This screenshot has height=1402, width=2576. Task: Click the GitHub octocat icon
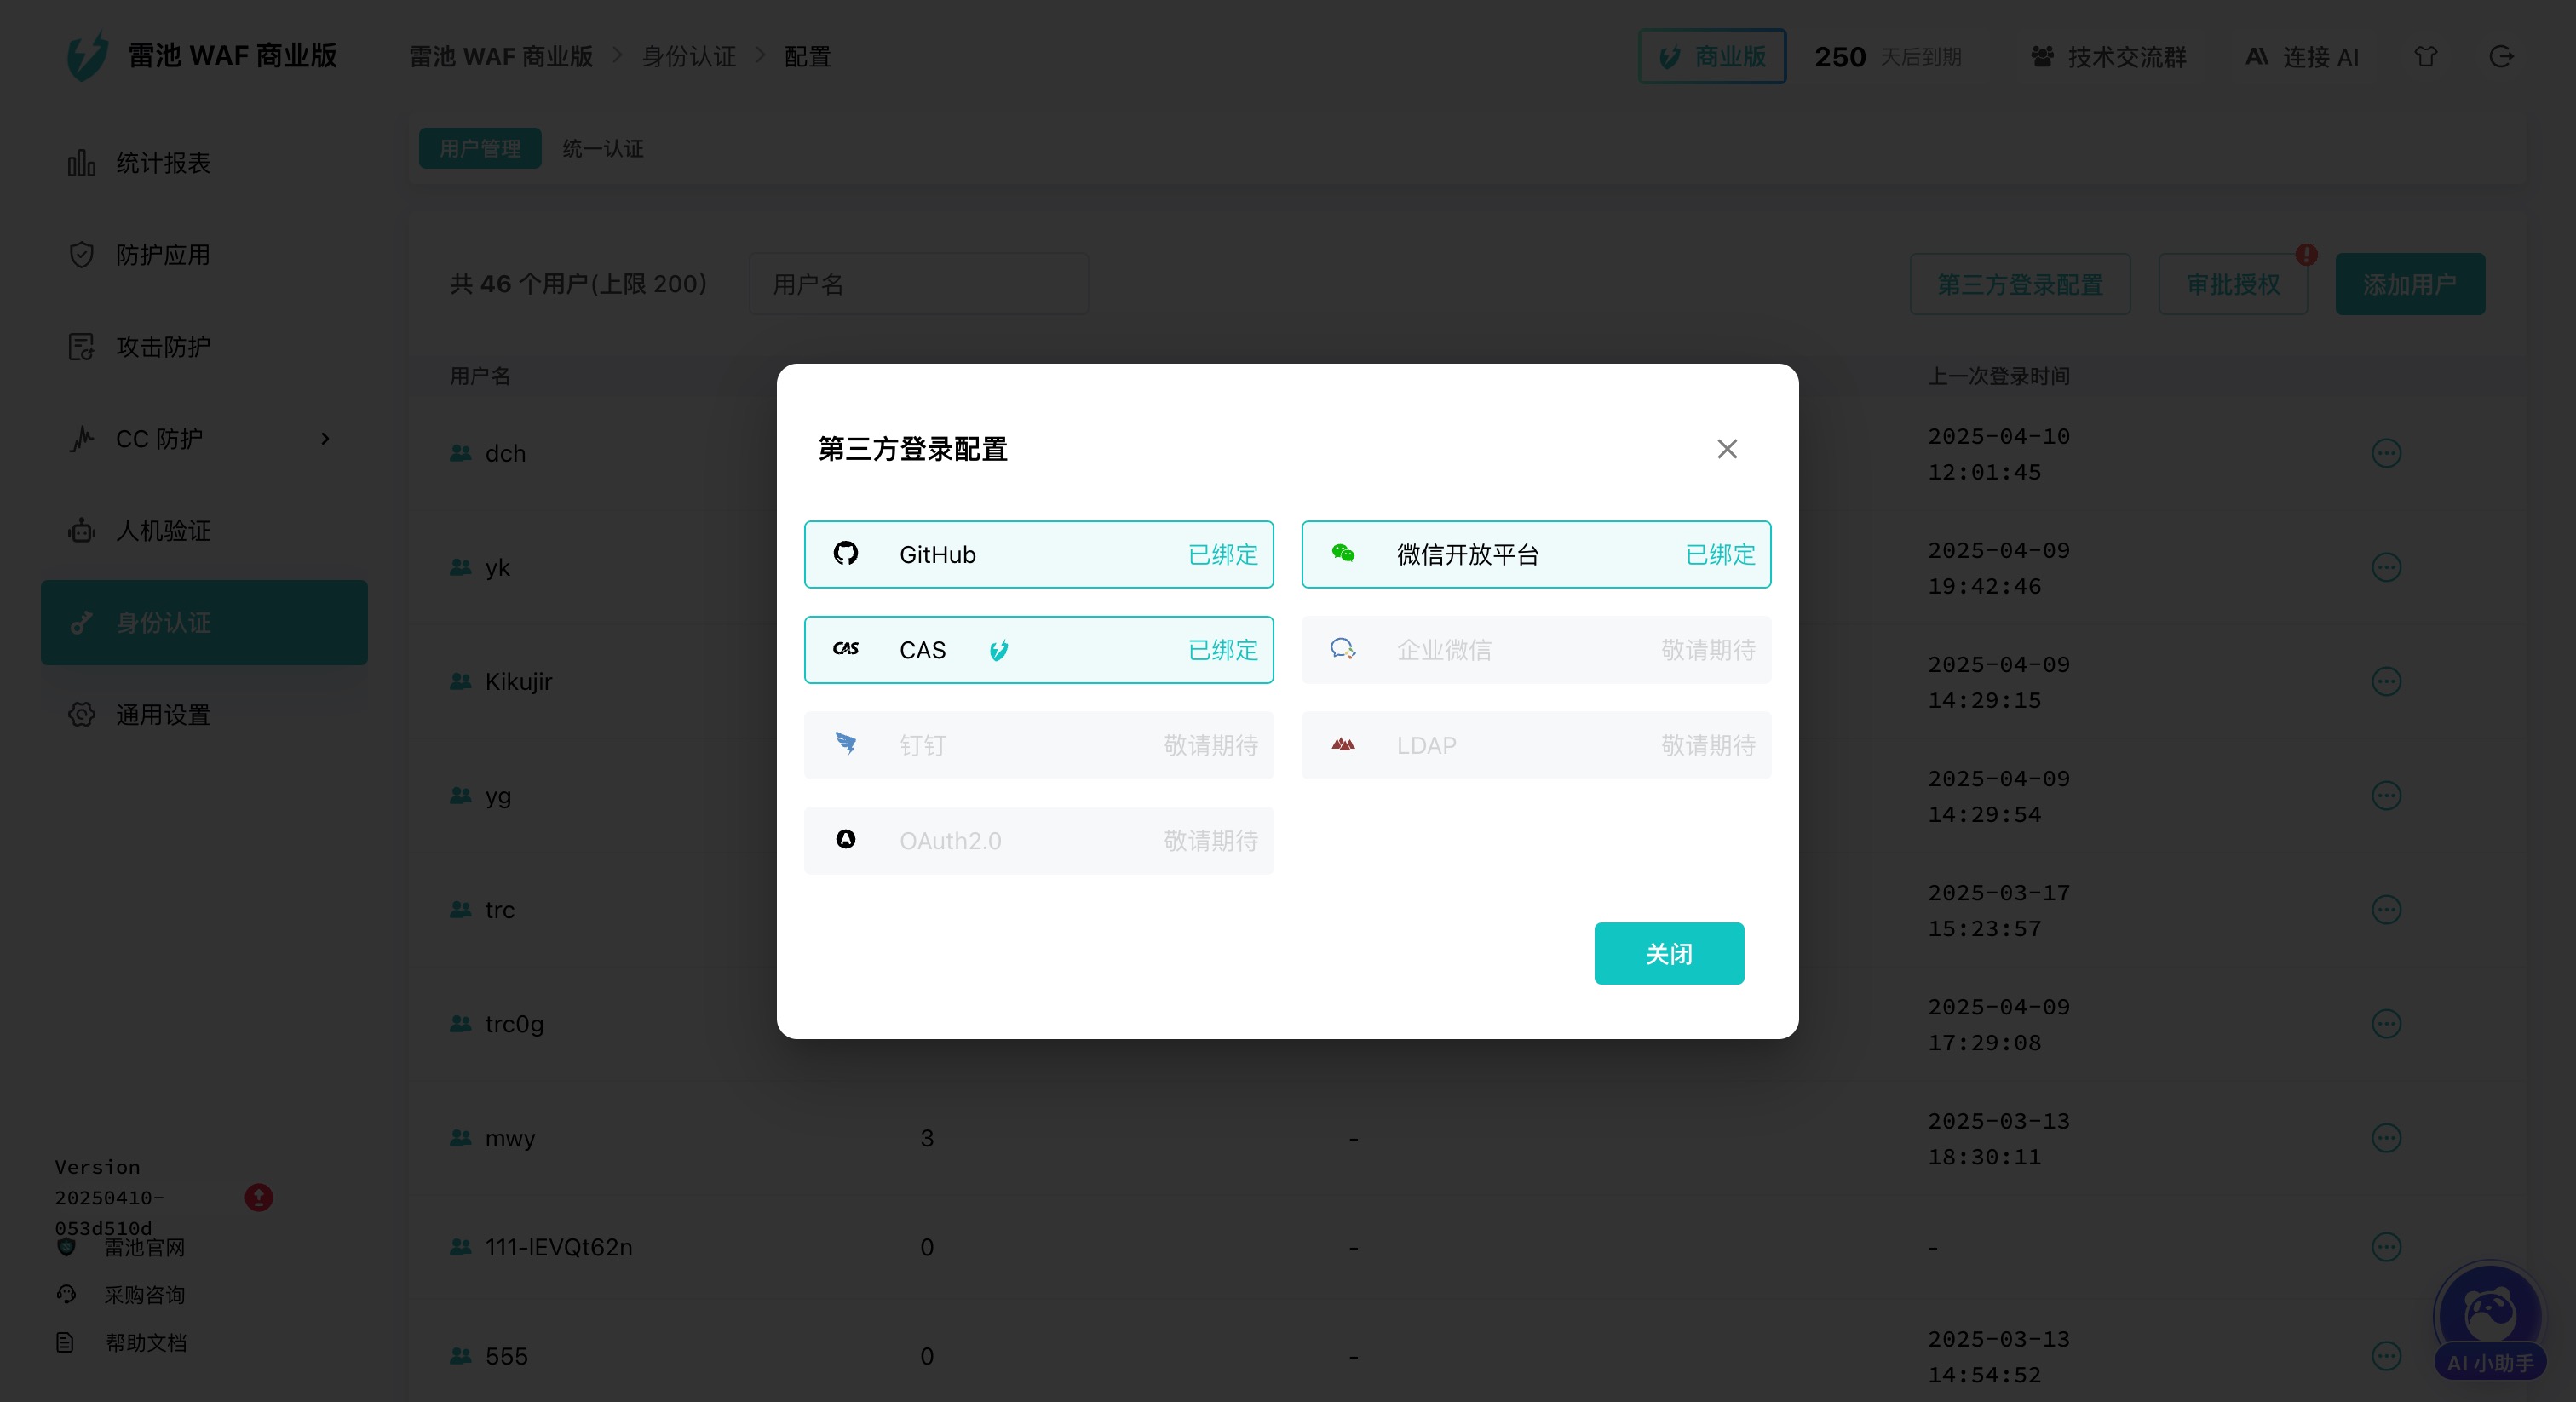coord(846,553)
